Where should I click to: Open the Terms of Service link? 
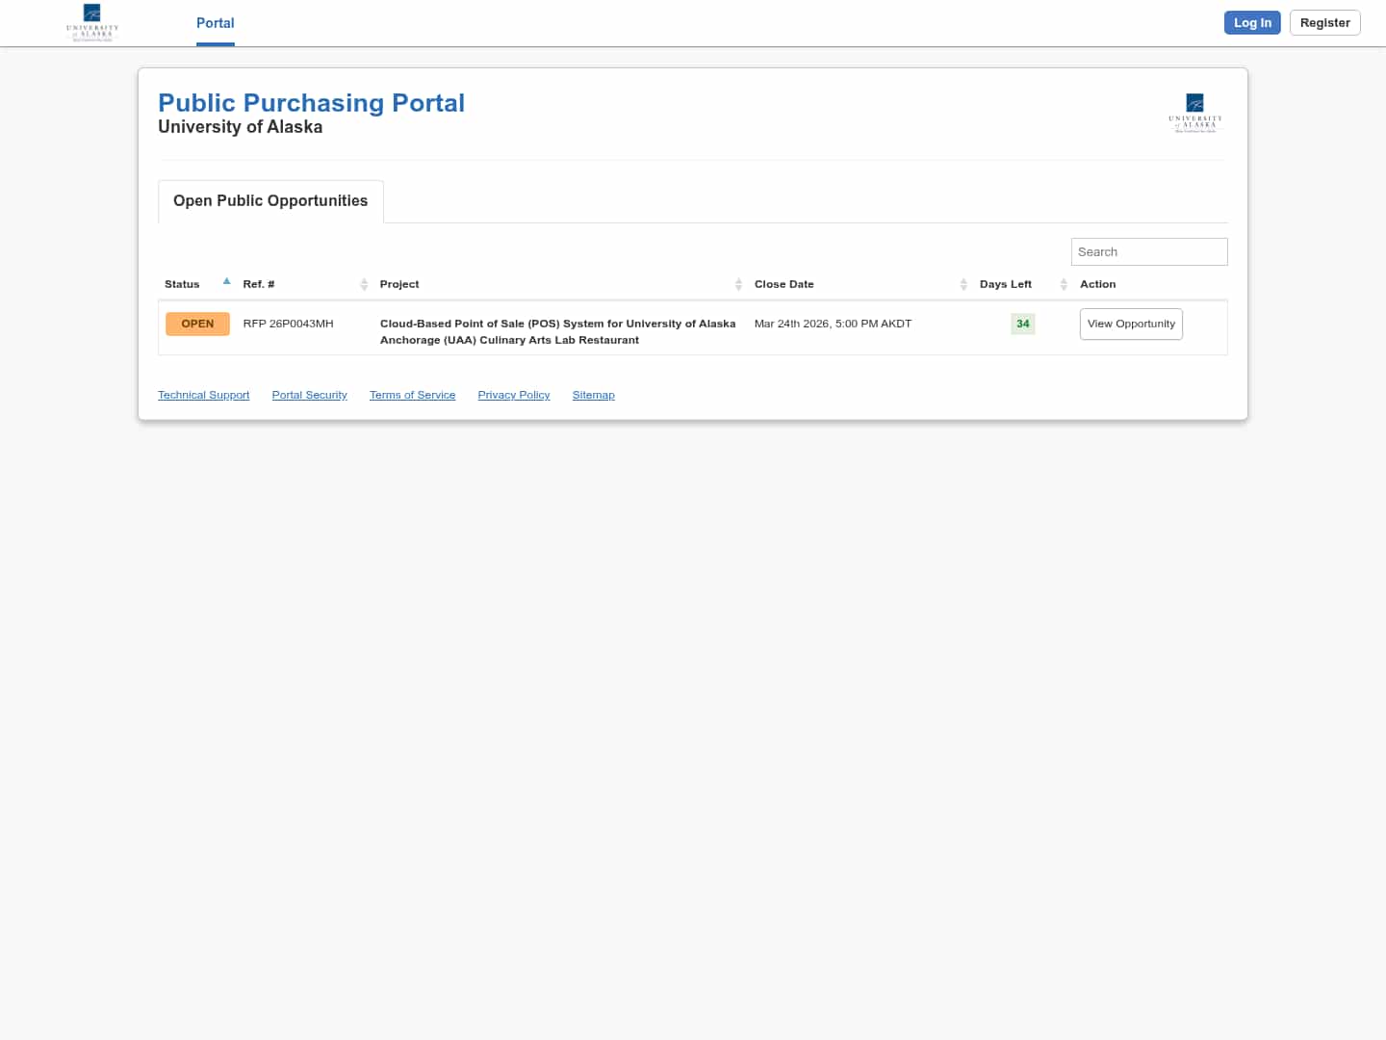click(412, 396)
